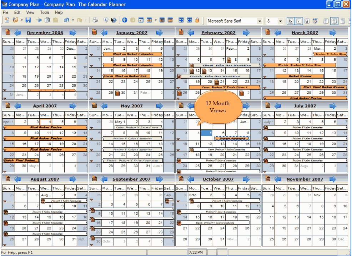Open the Edit menu
The height and width of the screenshot is (256, 352).
point(17,13)
